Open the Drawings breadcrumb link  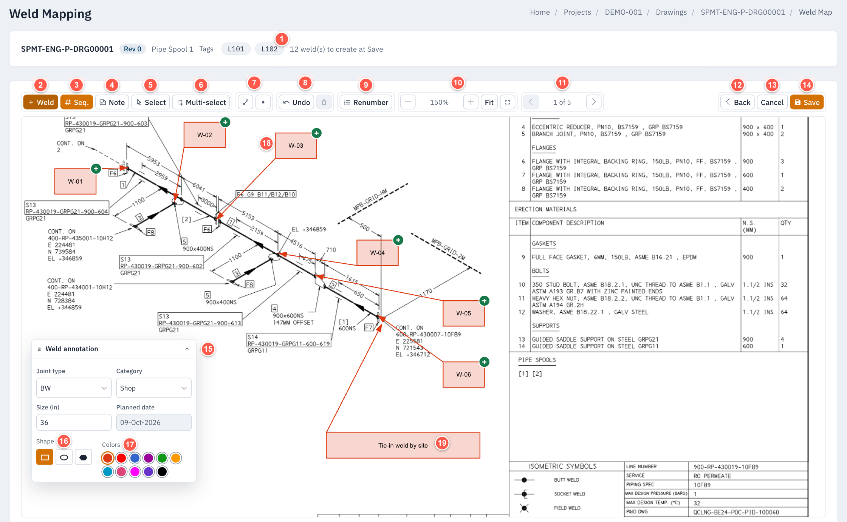point(671,12)
